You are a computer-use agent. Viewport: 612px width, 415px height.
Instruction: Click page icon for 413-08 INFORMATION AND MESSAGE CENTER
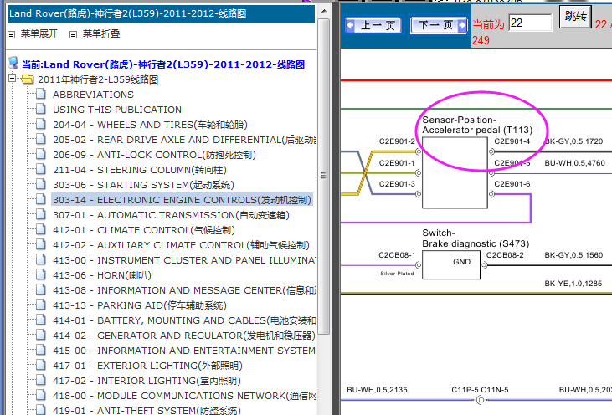pos(40,289)
